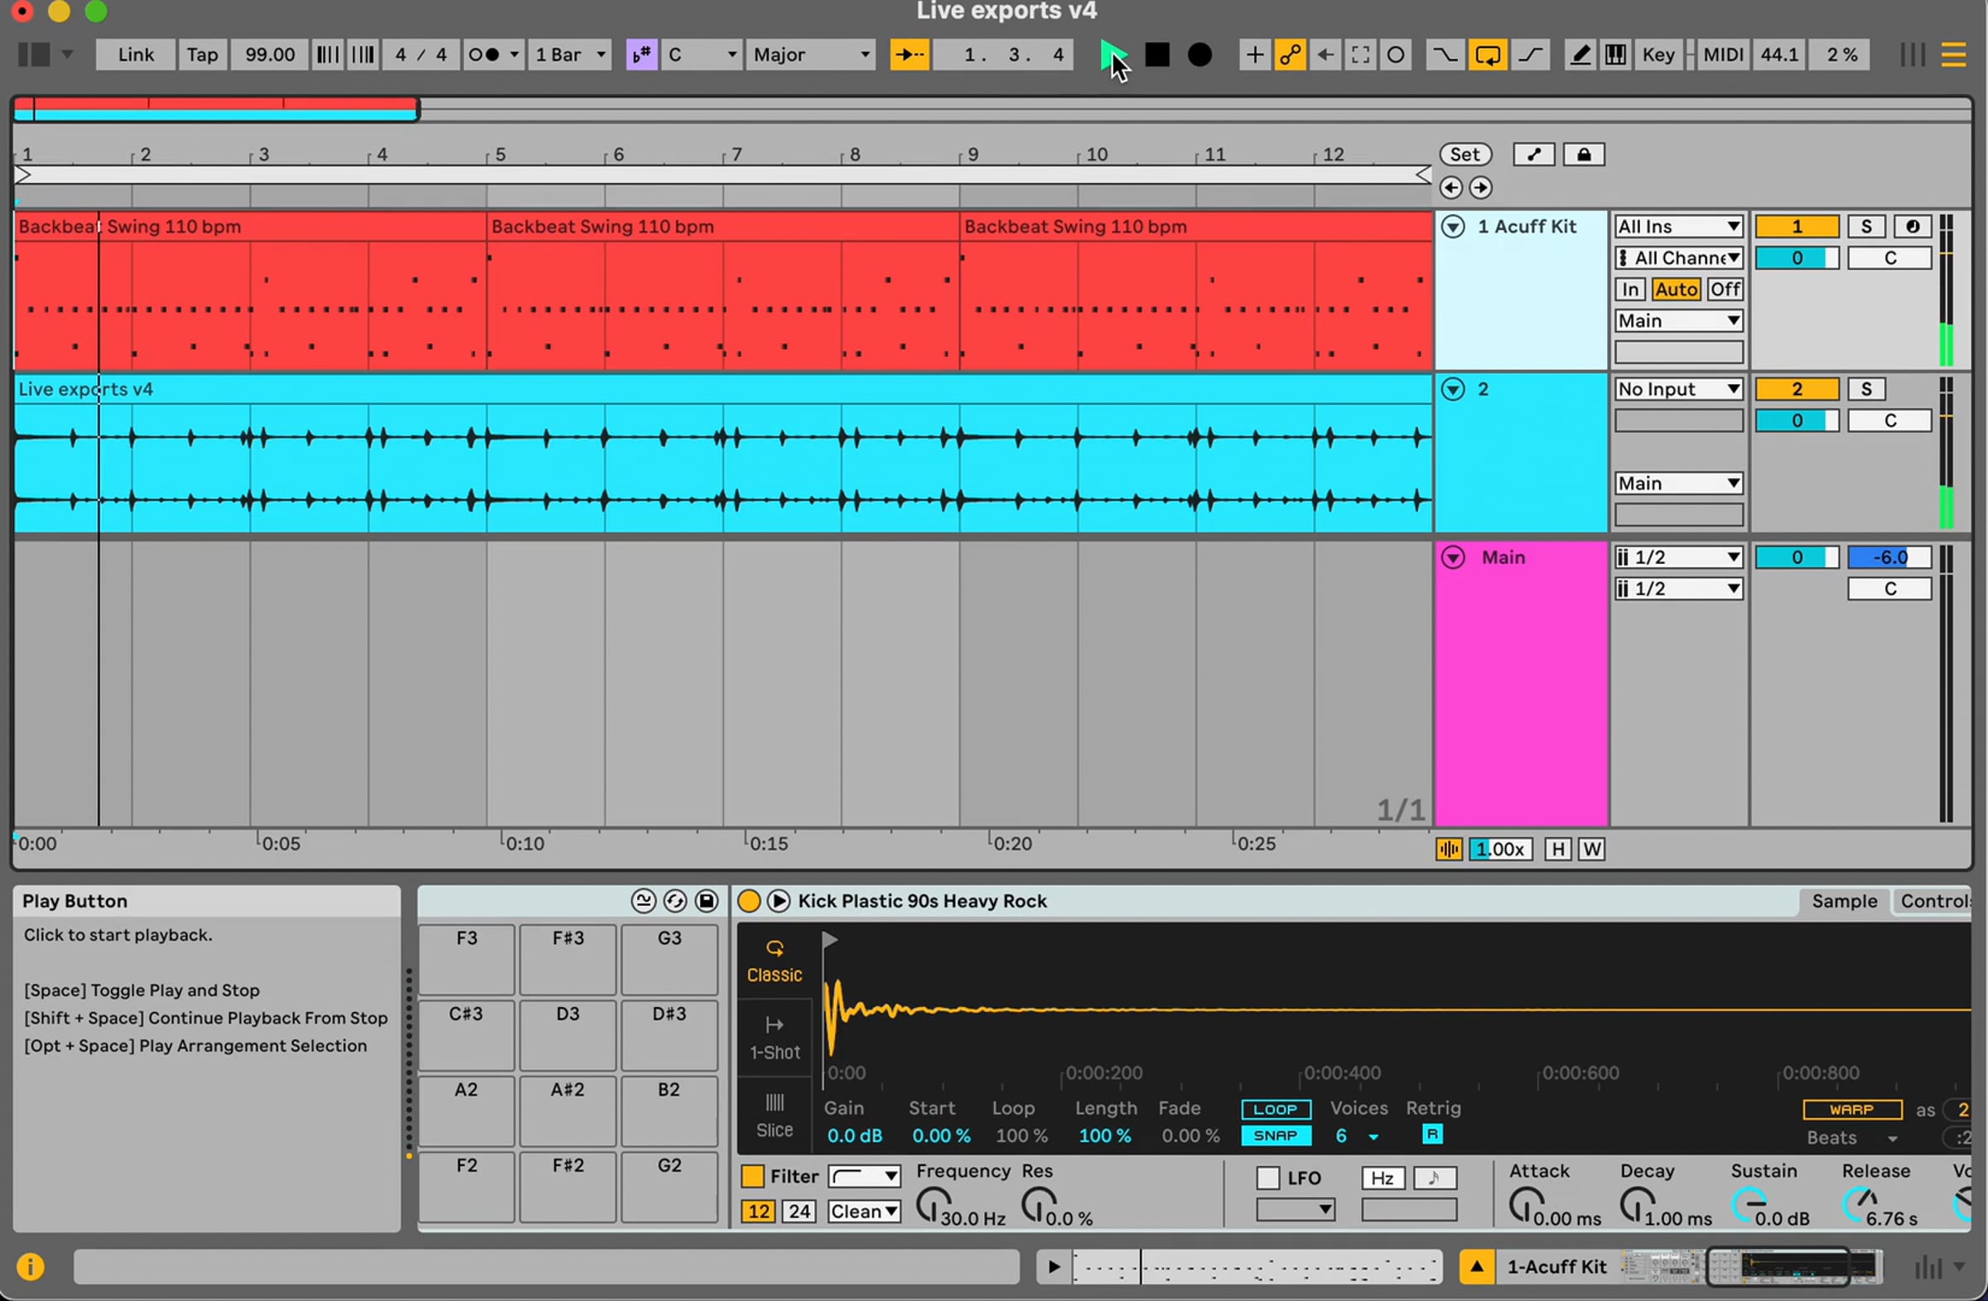Open the All Ins input dropdown

coord(1679,227)
